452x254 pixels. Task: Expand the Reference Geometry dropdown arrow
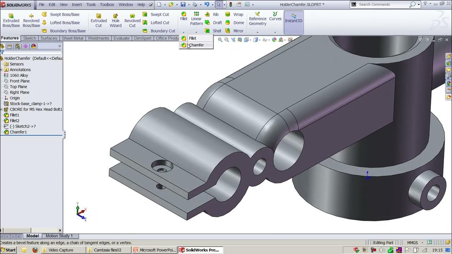pyautogui.click(x=257, y=32)
